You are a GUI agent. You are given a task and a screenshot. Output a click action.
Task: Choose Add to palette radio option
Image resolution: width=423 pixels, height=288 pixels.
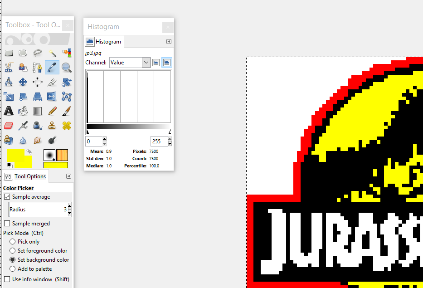tap(12, 269)
